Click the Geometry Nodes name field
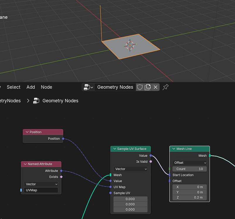Viewport: 235px width, 219px height. [x=115, y=87]
